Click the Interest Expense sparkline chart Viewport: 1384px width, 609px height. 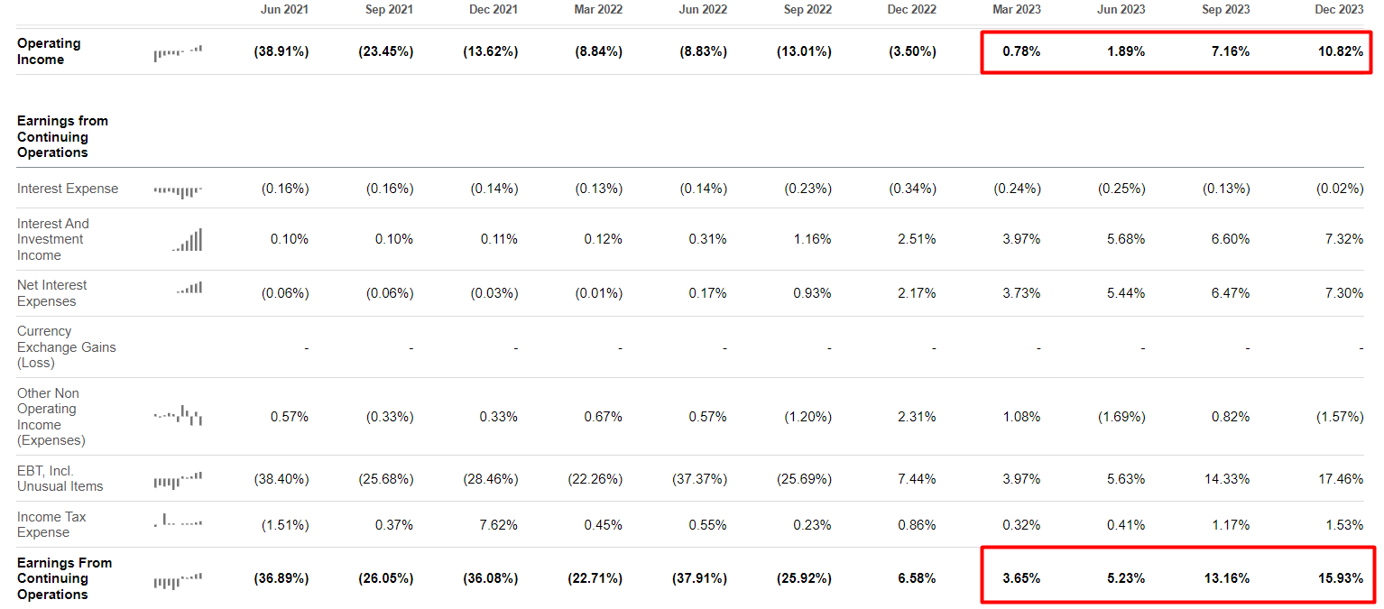(178, 190)
